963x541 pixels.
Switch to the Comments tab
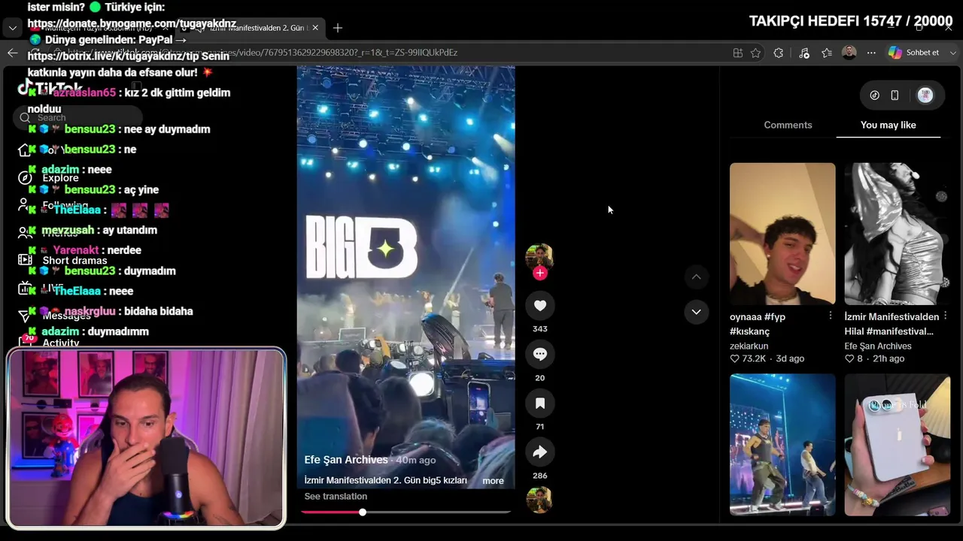tap(788, 125)
